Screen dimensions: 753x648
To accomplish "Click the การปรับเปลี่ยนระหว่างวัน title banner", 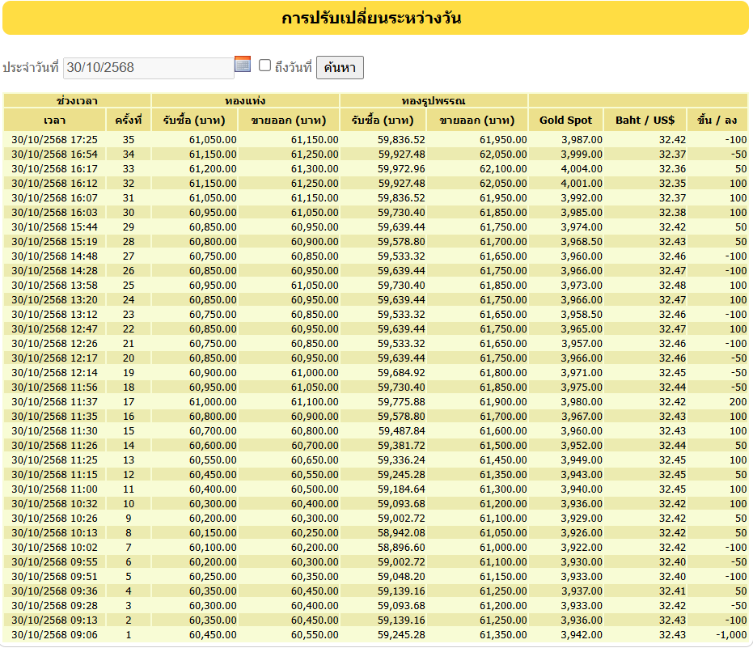I will tap(375, 18).
